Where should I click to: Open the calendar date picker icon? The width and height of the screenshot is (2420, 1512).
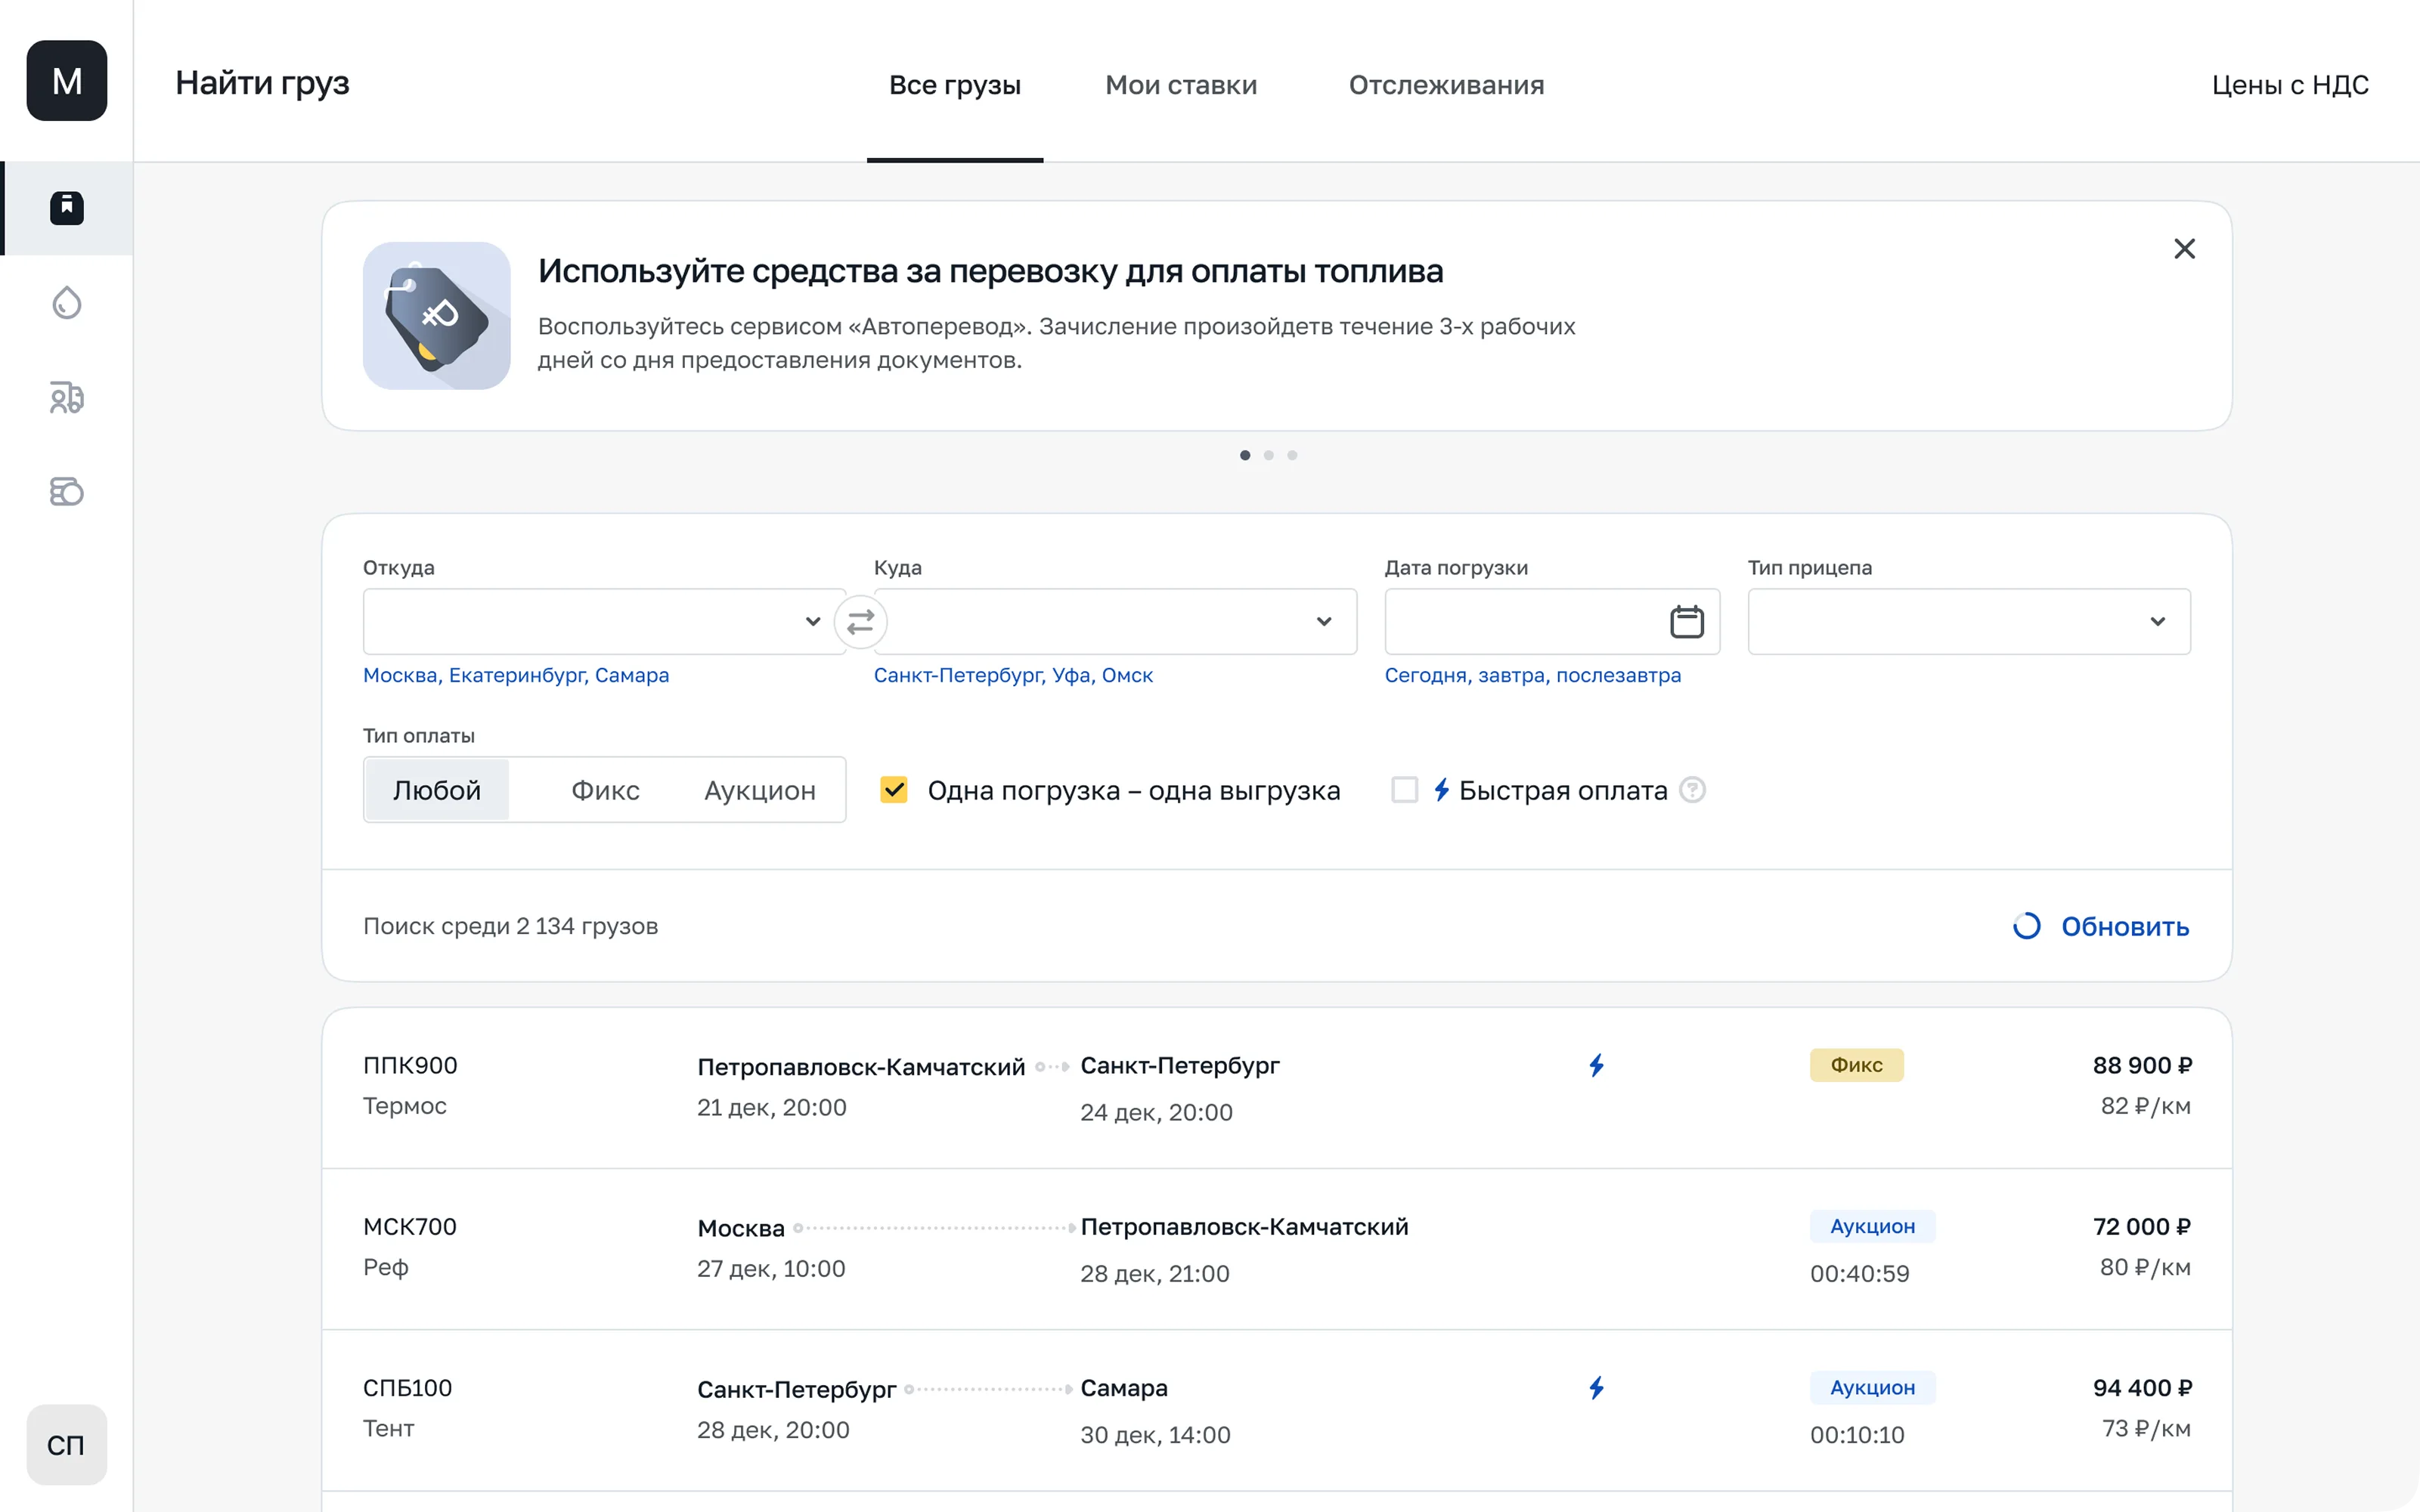click(x=1687, y=622)
